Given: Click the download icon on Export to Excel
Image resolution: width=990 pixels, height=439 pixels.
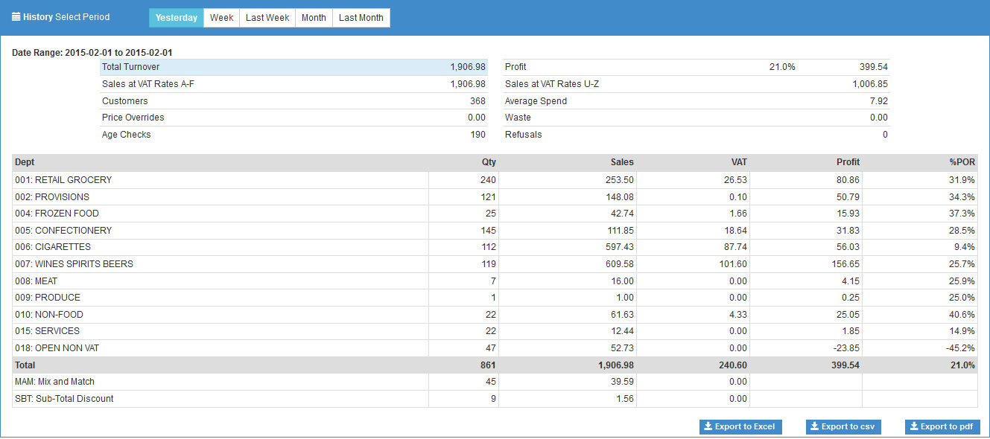Looking at the screenshot, I should coord(708,427).
